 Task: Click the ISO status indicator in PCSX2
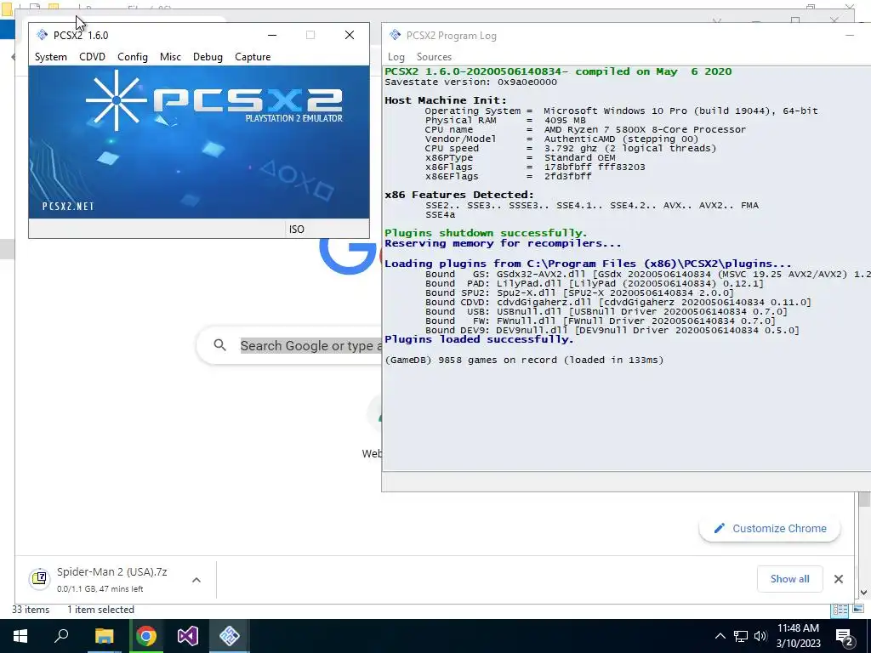click(297, 229)
